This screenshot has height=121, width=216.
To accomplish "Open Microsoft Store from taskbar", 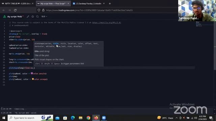I will coord(65,118).
